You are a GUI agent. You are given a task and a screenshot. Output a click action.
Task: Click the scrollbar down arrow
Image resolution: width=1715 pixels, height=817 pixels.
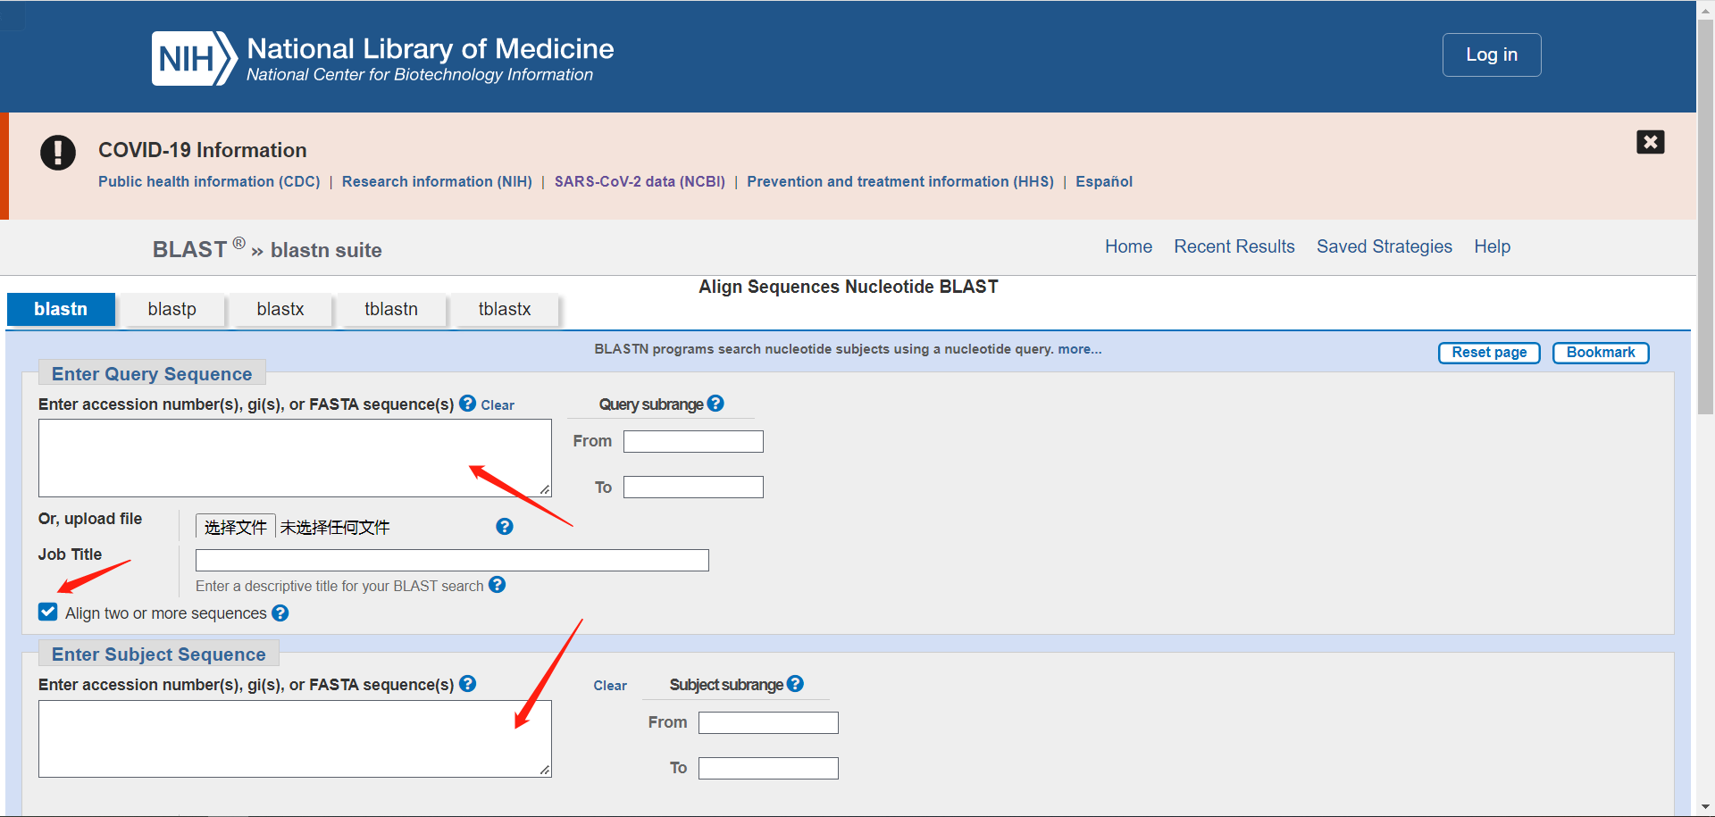1705,808
